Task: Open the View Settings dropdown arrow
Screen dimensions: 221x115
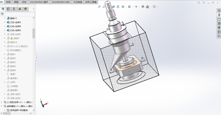Action: coord(158,7)
